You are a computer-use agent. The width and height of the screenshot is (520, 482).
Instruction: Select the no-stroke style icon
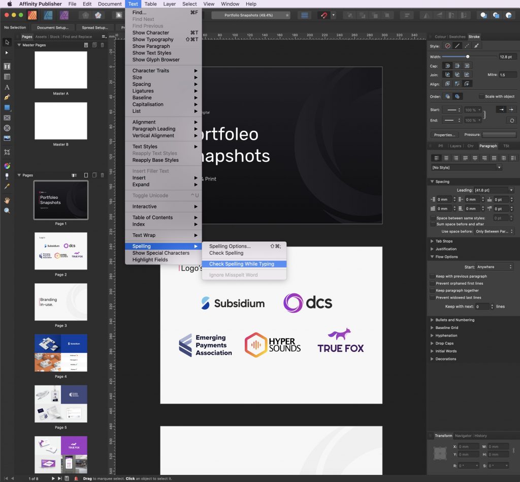tap(447, 46)
